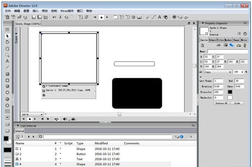
Task: Open the stage zoom 100 % dropdown
Action: pos(32,114)
